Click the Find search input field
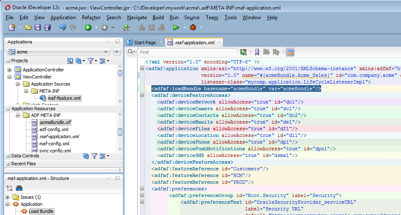 188,52
